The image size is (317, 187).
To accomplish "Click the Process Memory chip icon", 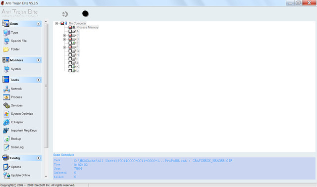I will point(74,27).
